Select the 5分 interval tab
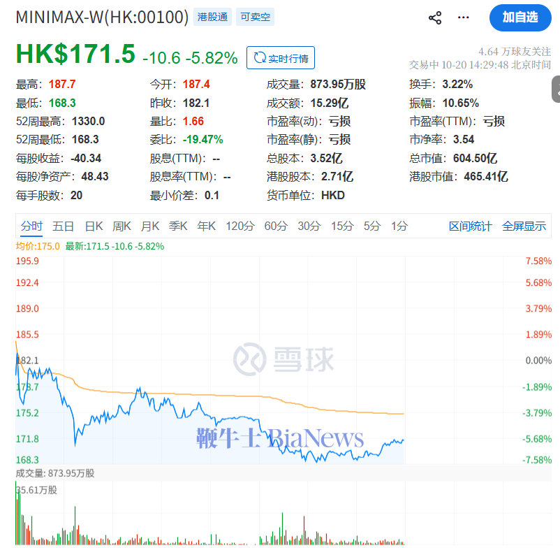This screenshot has width=560, height=548. coord(372,226)
